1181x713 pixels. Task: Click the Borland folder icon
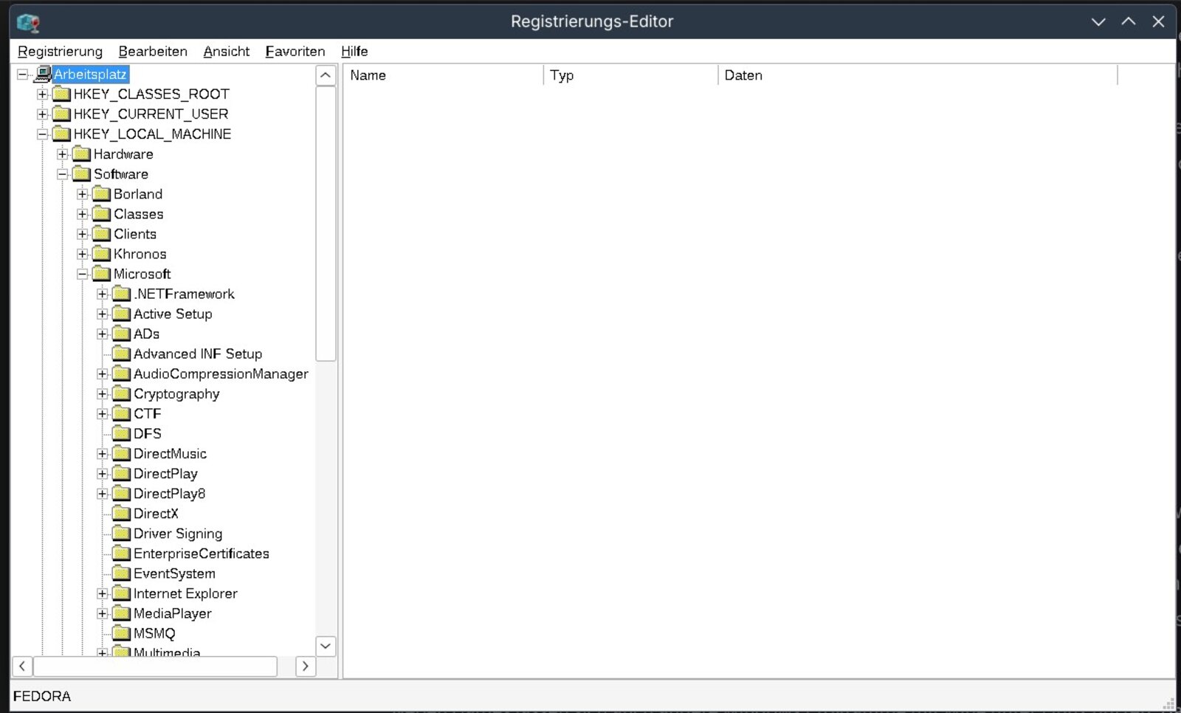[x=102, y=194]
